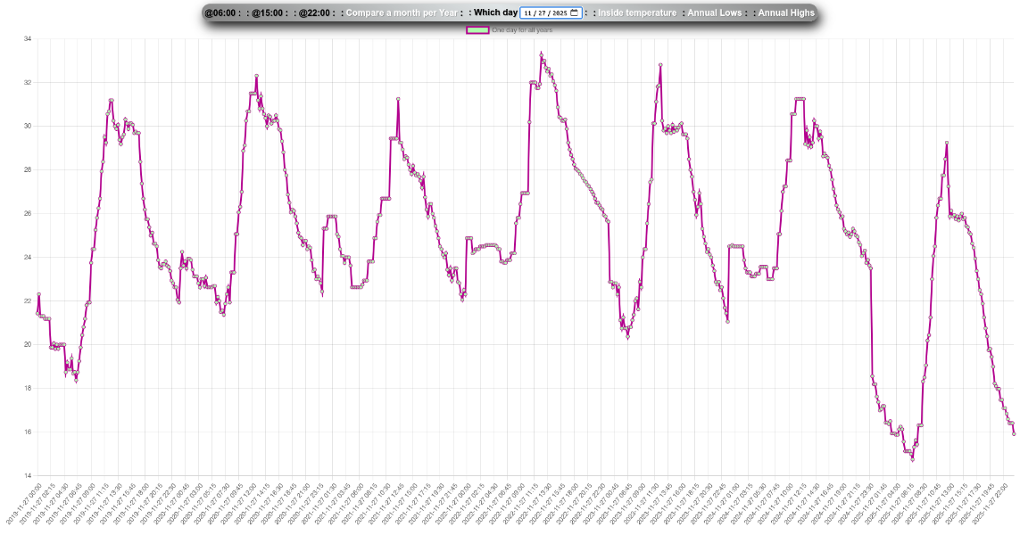
Task: Select the day segment of the date field
Action: [542, 13]
